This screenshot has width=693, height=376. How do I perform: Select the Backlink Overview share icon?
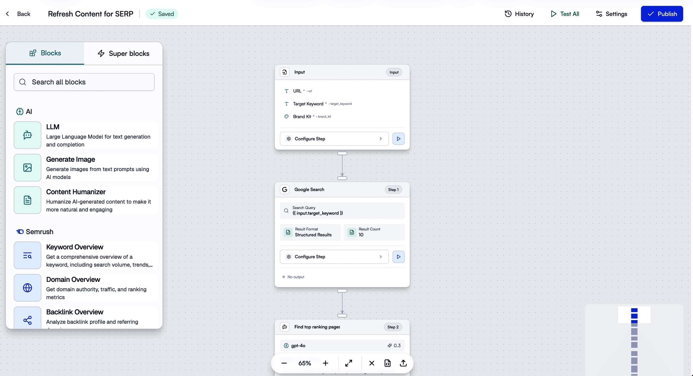pyautogui.click(x=27, y=320)
